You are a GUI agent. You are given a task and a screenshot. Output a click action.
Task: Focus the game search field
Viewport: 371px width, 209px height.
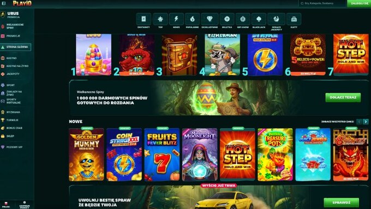pos(322,3)
